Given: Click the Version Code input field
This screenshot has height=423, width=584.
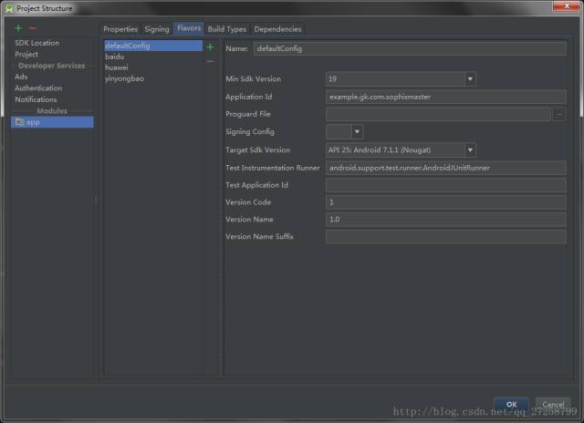Looking at the screenshot, I should click(x=446, y=202).
